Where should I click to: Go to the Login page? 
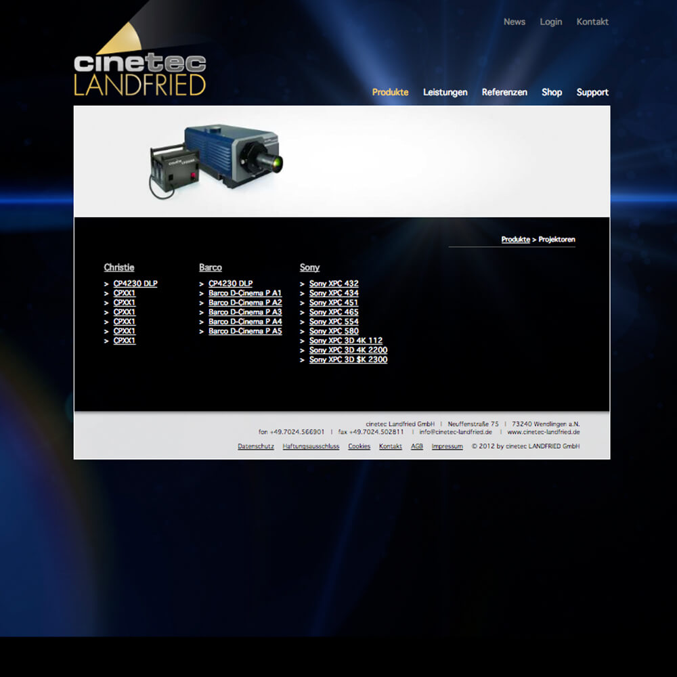pyautogui.click(x=551, y=22)
